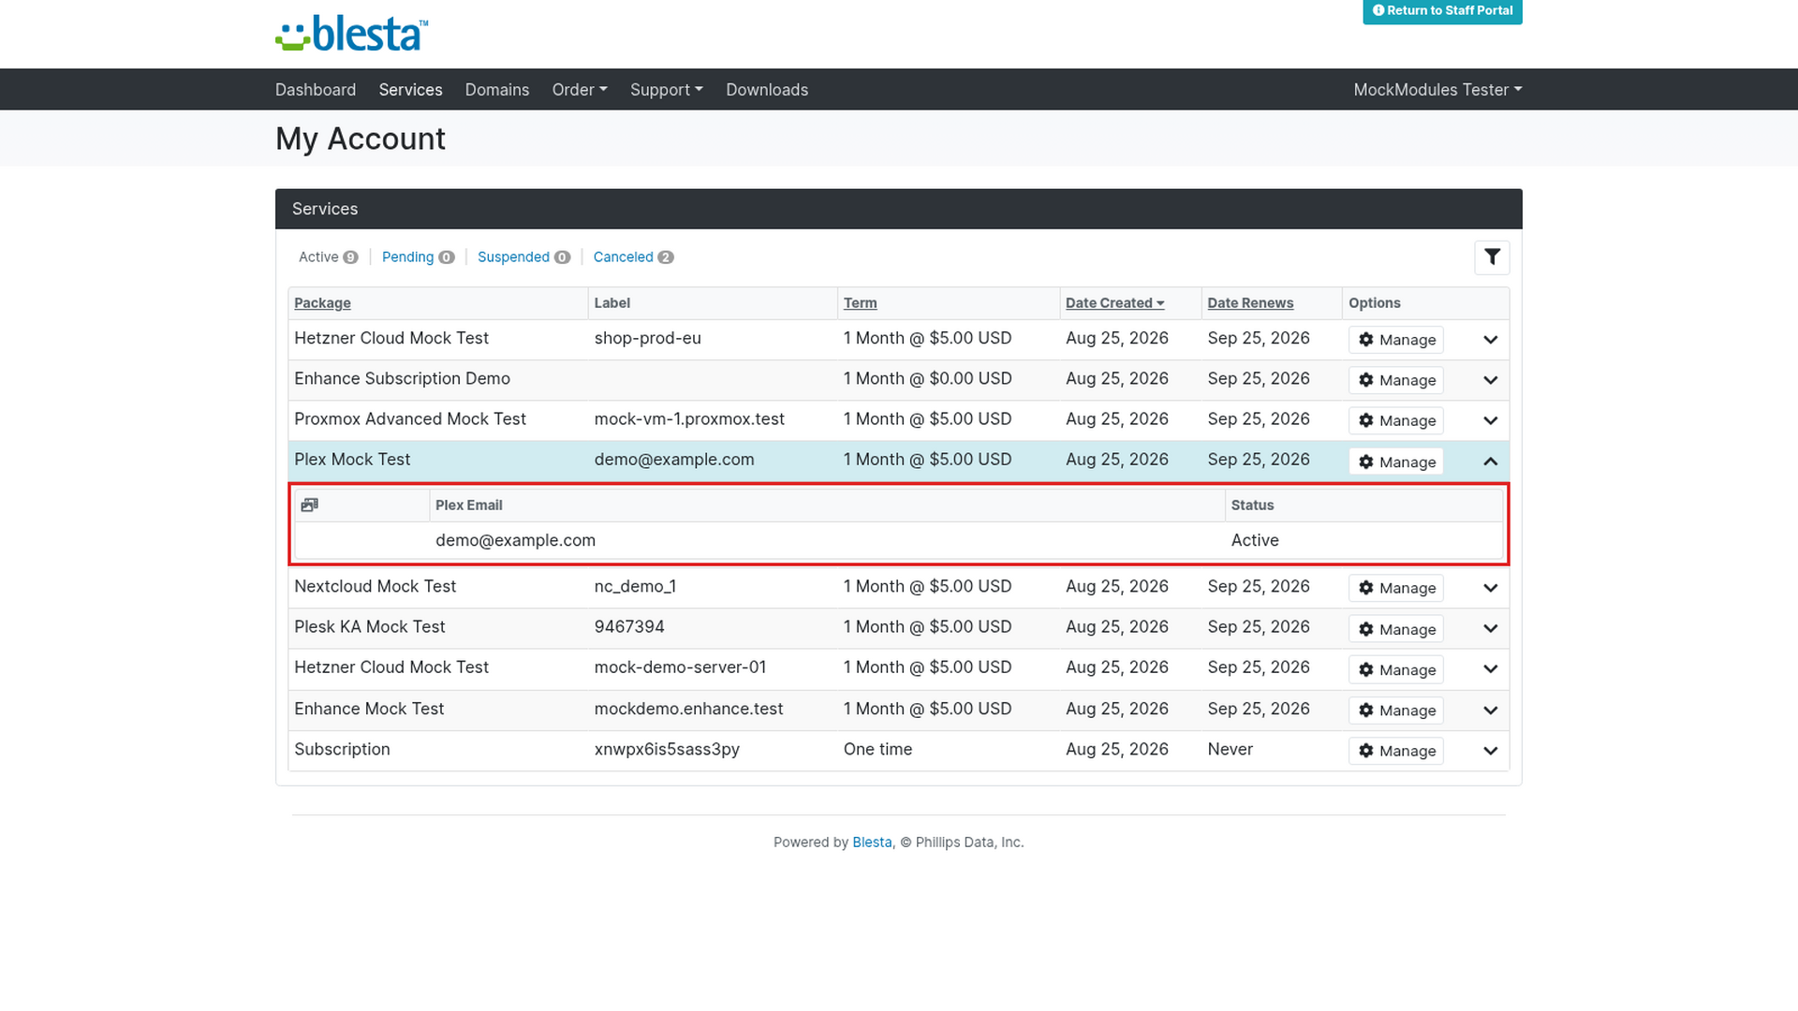Expand the Support dropdown menu
The image size is (1798, 1011).
pyautogui.click(x=667, y=90)
